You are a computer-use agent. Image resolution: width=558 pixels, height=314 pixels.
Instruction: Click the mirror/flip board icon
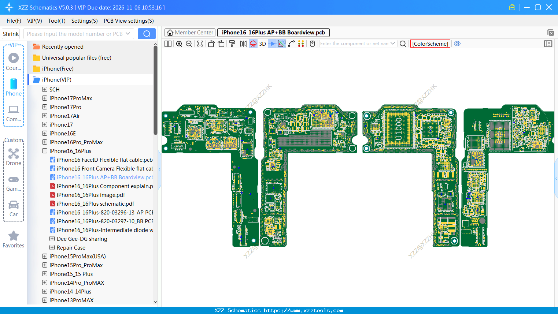click(243, 44)
